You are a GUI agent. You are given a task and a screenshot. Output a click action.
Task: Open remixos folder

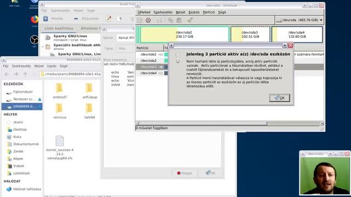coord(60,111)
